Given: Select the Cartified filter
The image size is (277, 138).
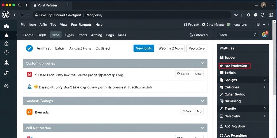Looking at the screenshot, I should 103,48.
